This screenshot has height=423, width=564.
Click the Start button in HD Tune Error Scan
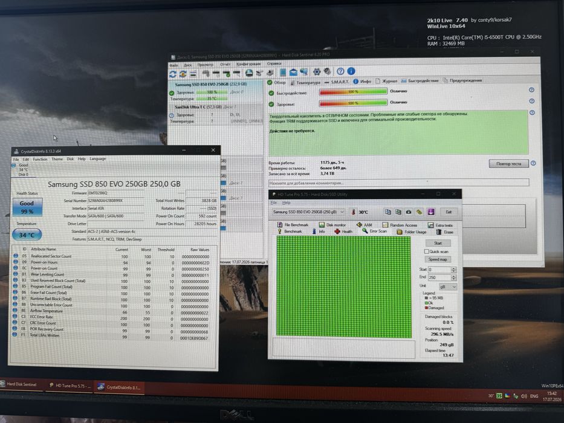(438, 243)
